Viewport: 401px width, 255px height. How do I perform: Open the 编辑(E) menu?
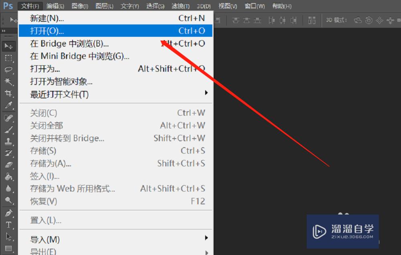pyautogui.click(x=55, y=6)
